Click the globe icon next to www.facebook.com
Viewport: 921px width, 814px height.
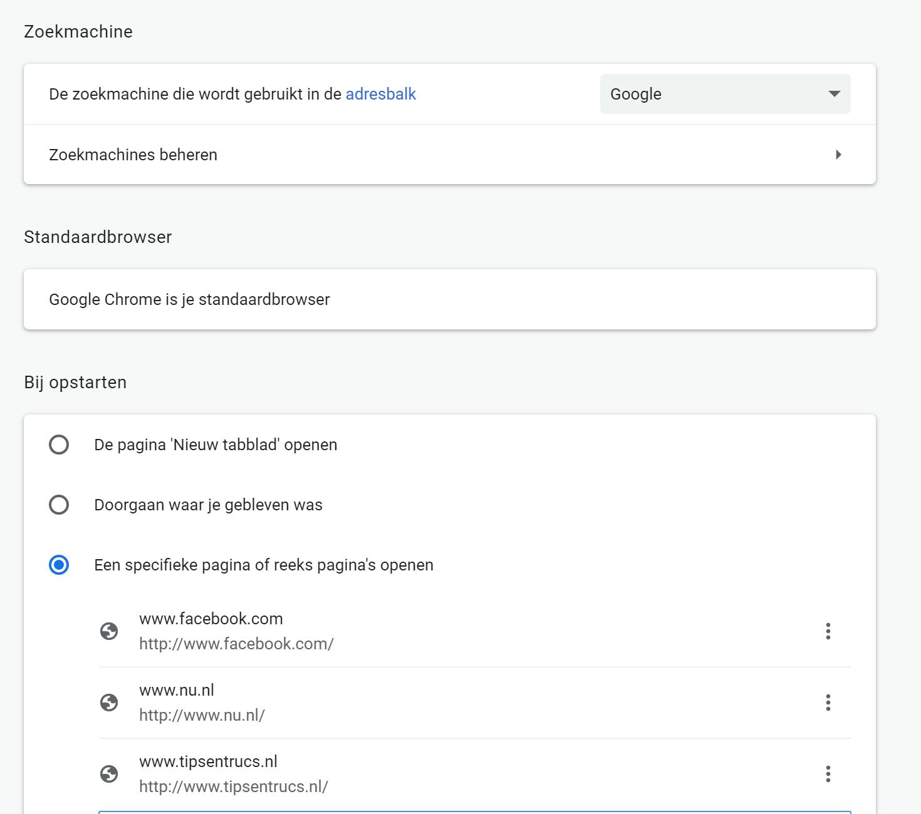[109, 631]
